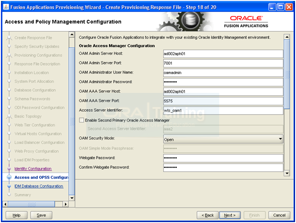Click the Help button
Viewport: 296px width, 223px height.
click(16, 215)
